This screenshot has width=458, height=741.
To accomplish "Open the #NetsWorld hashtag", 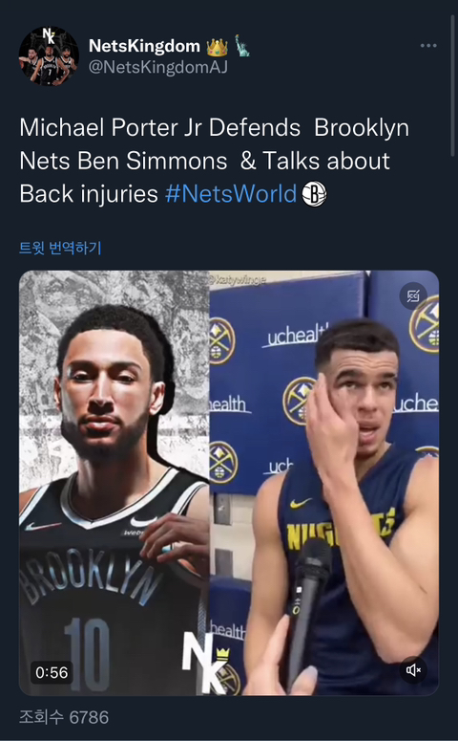I will [x=231, y=194].
